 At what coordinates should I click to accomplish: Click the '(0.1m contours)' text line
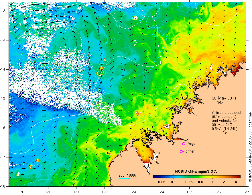tap(224, 117)
